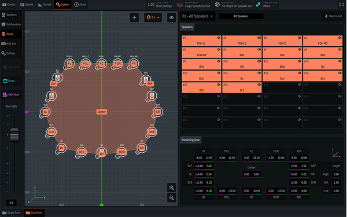Select the #8 SR3 speaker tile
Viewport: 347px width, 217px height.
point(323,53)
